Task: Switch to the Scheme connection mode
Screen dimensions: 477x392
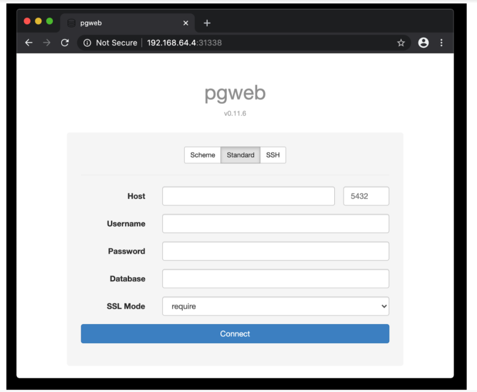Action: click(x=203, y=155)
